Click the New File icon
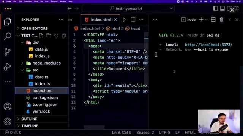The image size is (243, 136). point(41,36)
